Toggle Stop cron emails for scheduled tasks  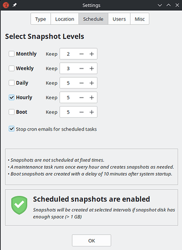point(11,129)
